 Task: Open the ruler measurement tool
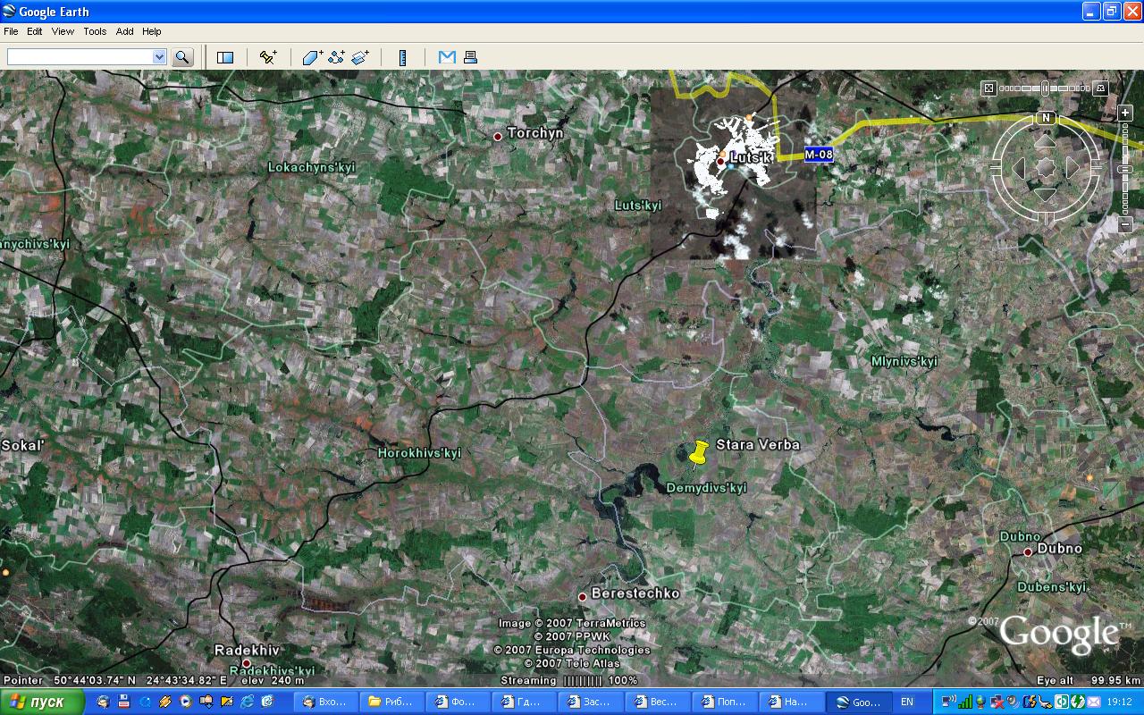pos(403,57)
